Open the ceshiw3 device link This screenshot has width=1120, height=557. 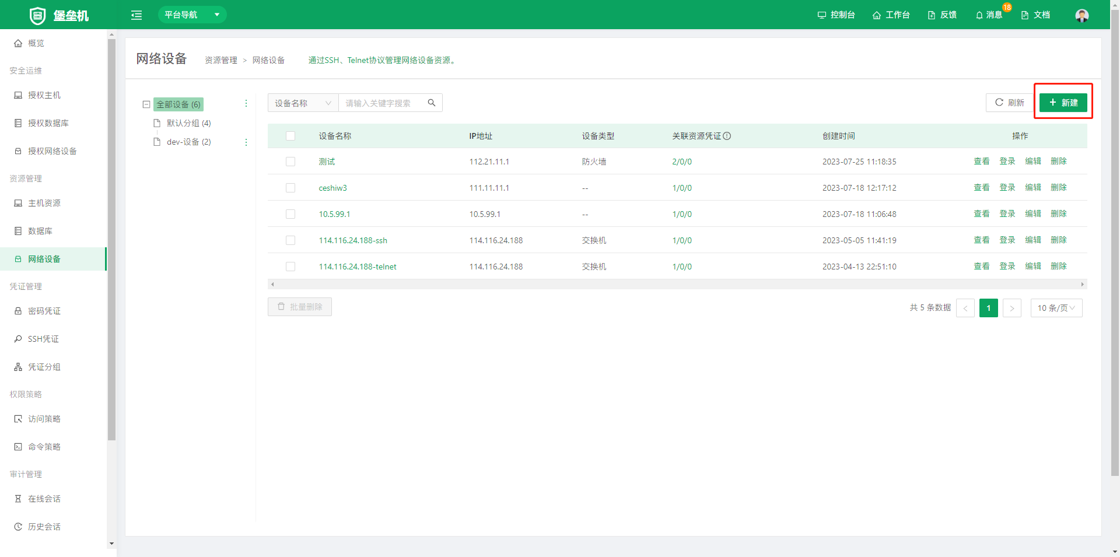(332, 188)
